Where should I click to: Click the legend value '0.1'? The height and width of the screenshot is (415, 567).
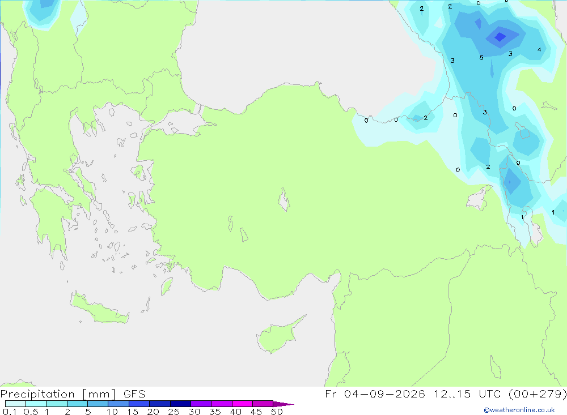coord(10,412)
